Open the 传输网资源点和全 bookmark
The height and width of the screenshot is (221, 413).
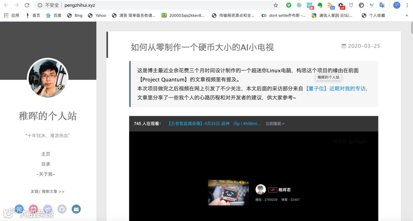(x=233, y=16)
